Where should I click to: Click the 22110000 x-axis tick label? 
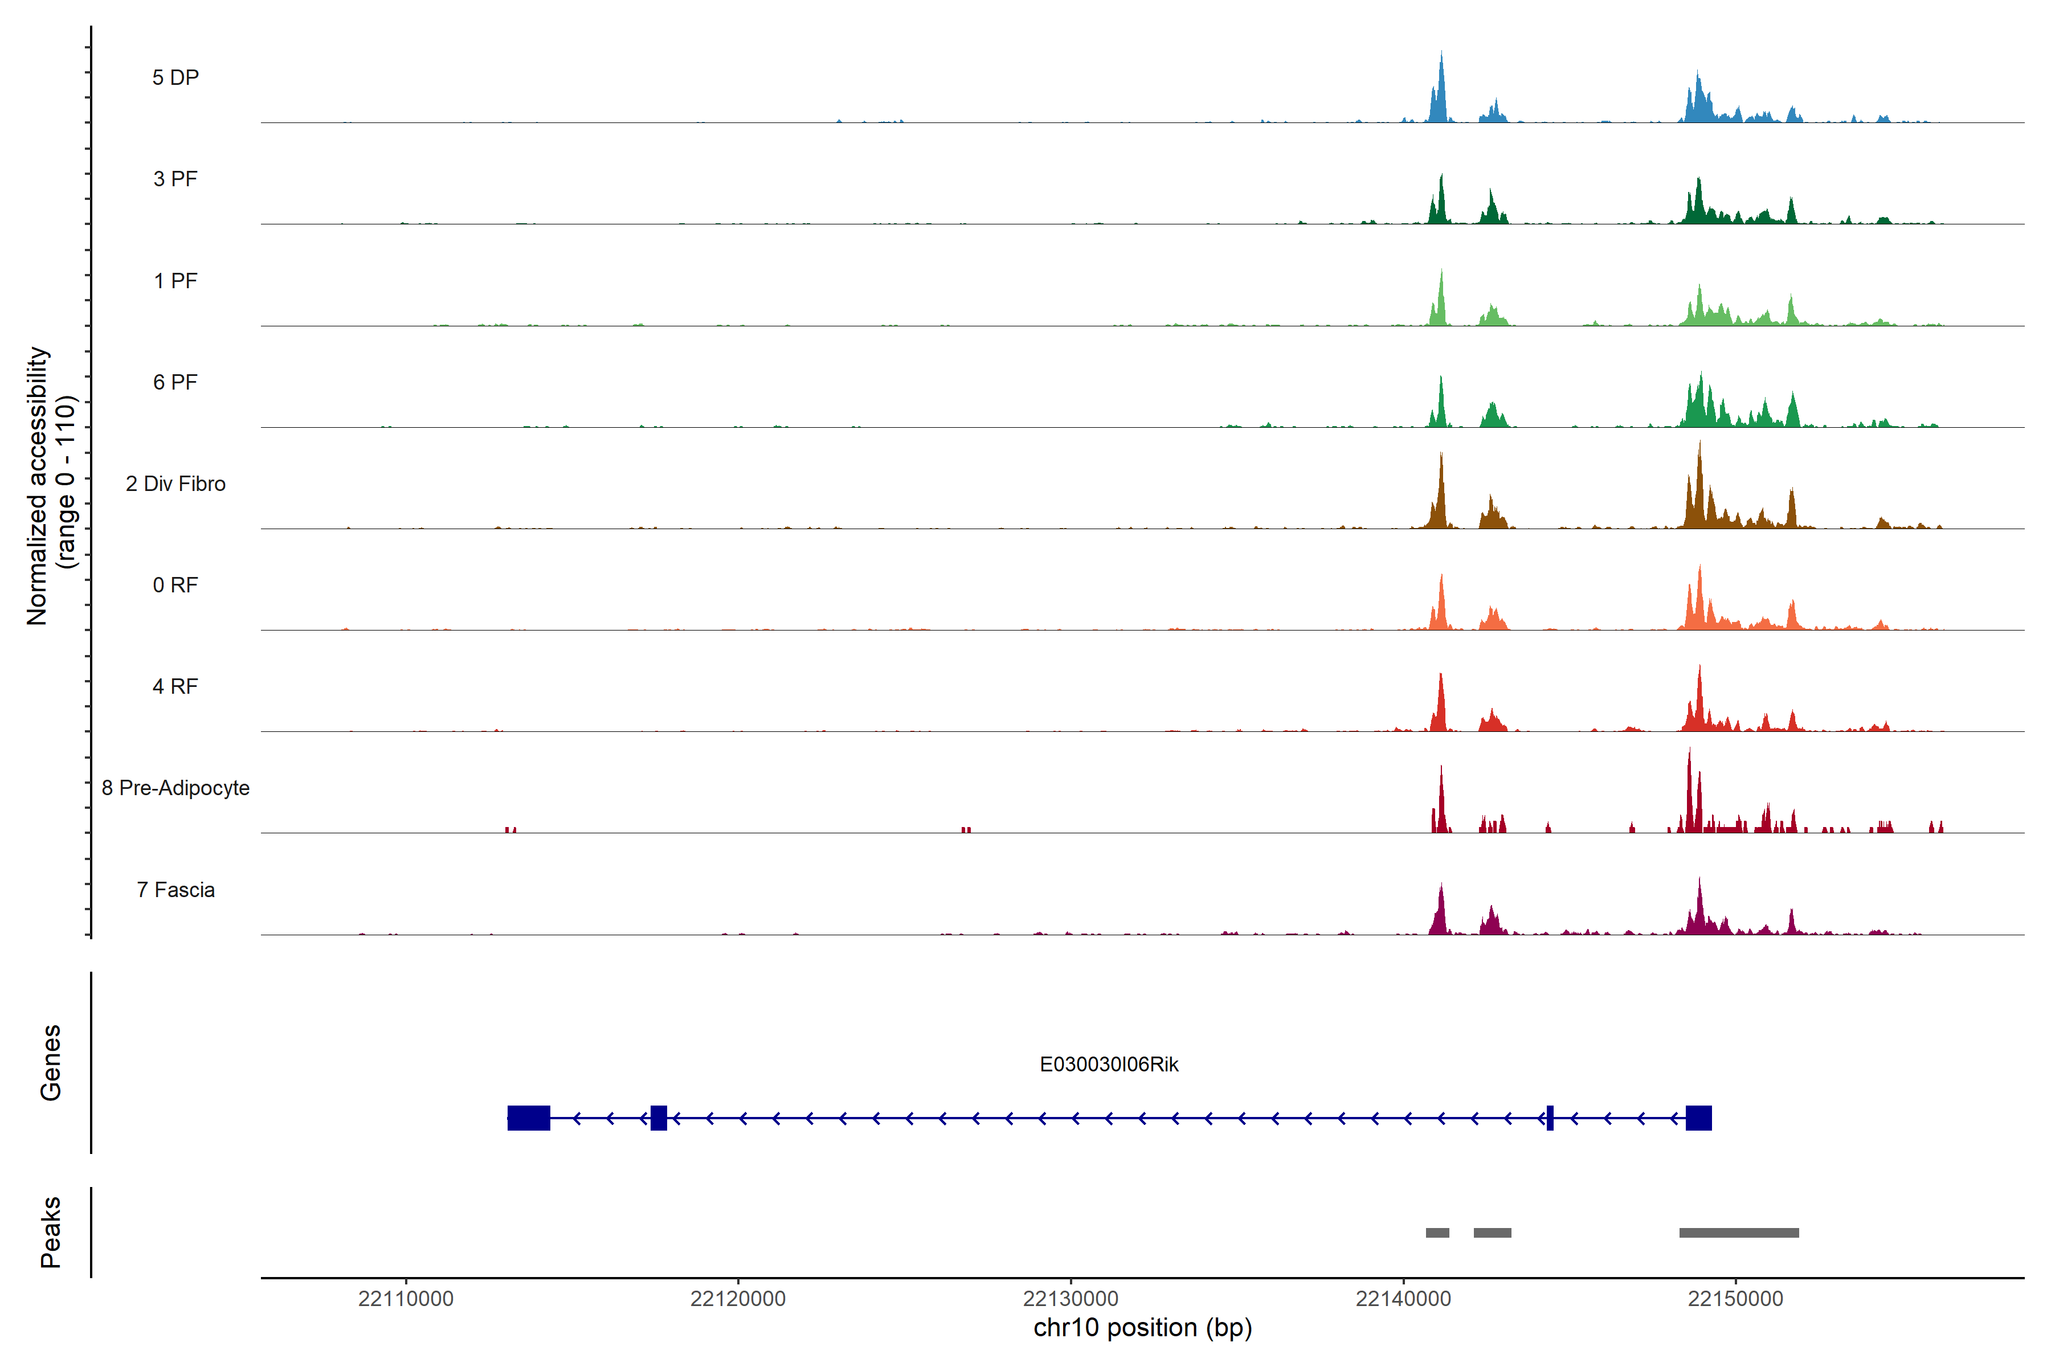tap(406, 1299)
